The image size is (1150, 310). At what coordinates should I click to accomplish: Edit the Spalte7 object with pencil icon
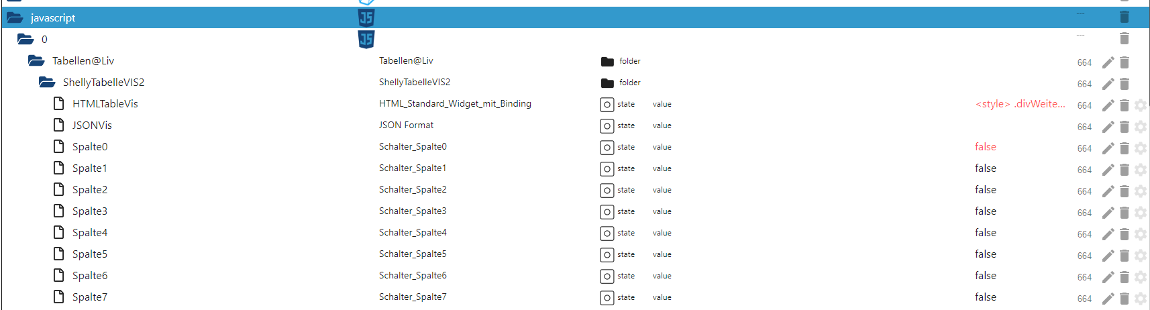pos(1108,299)
